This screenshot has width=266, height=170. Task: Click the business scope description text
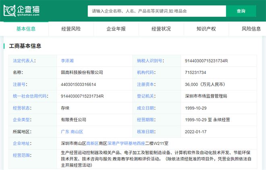[x=156, y=159]
